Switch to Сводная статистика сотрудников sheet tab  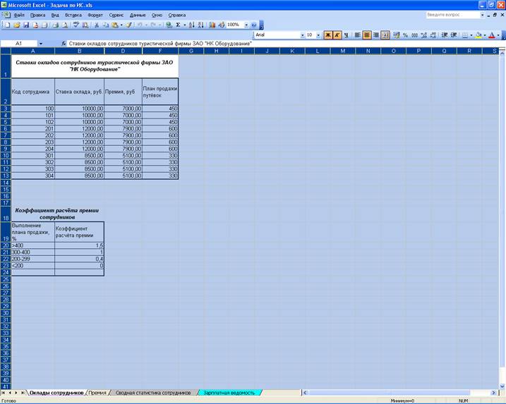click(x=153, y=393)
